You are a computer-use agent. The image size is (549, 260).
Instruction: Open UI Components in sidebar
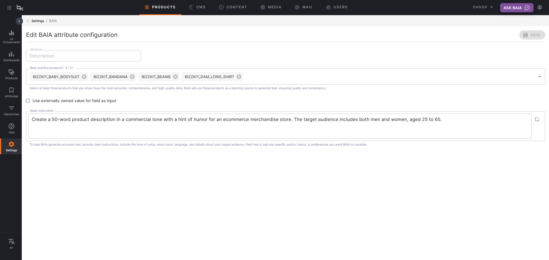click(x=11, y=37)
